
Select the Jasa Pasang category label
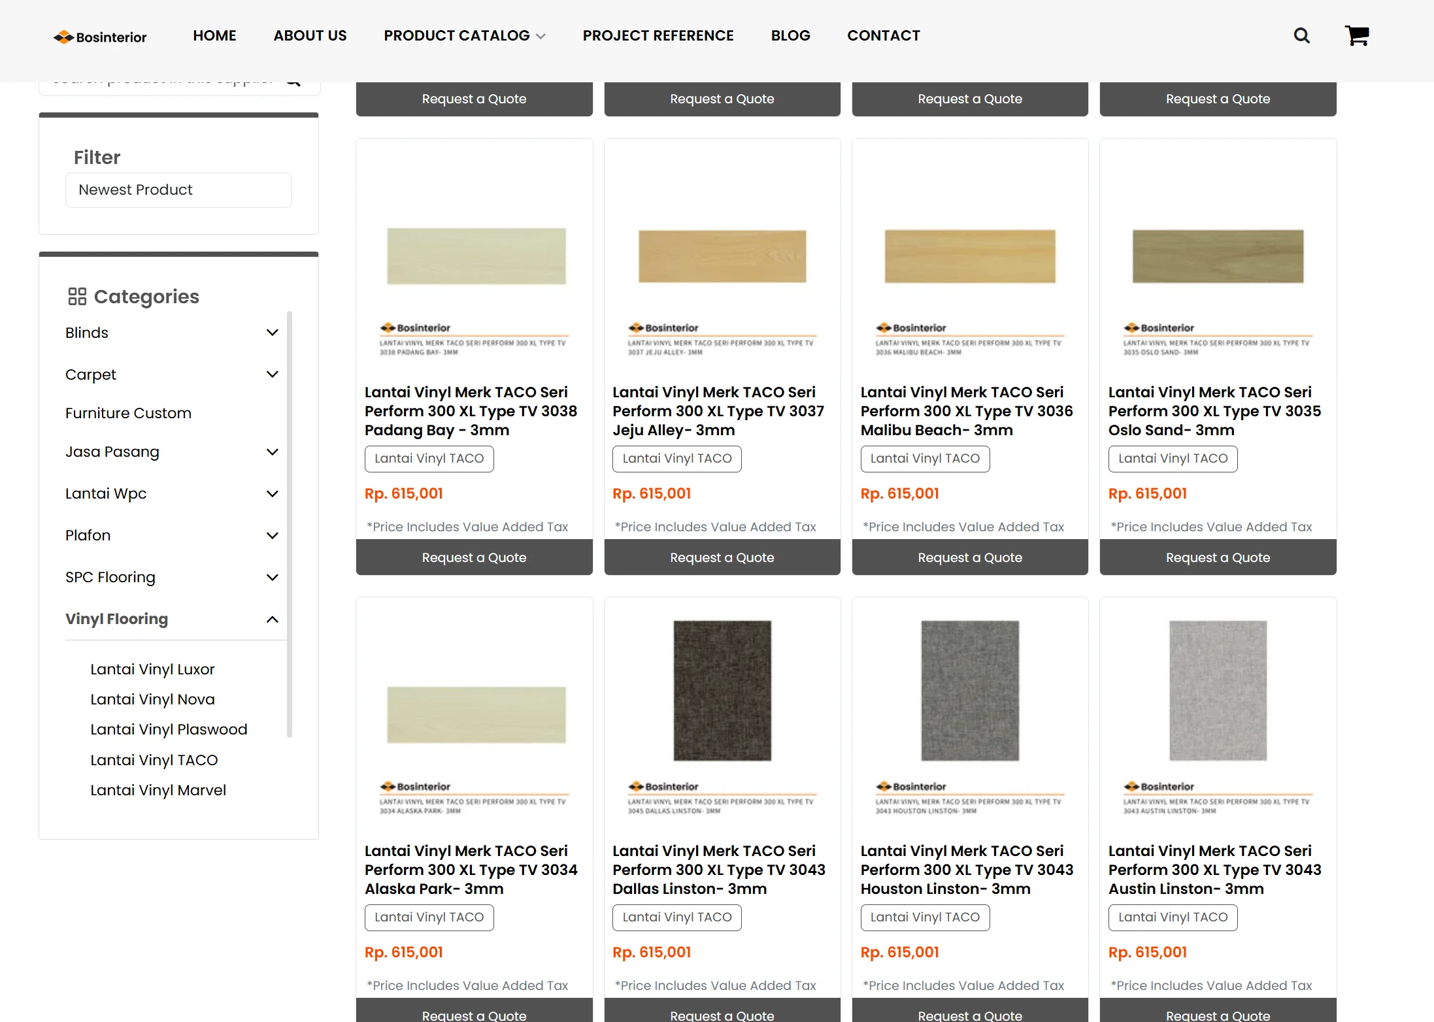[112, 452]
